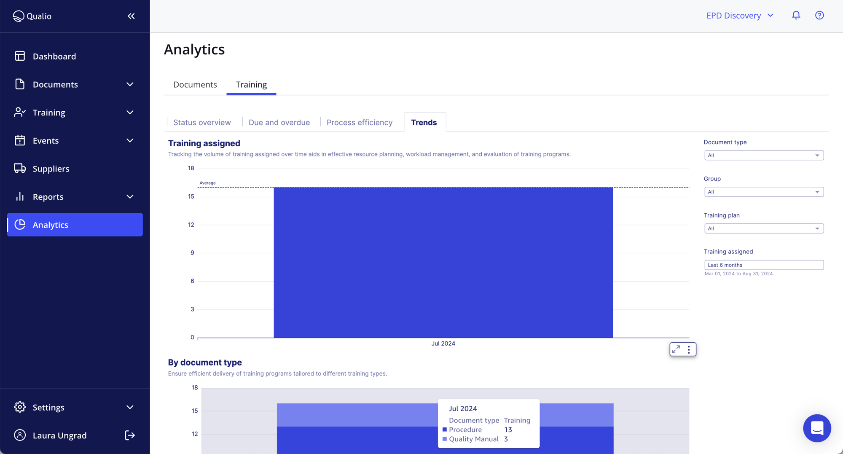
Task: Open the EPD Discovery workspace menu
Action: [x=739, y=15]
